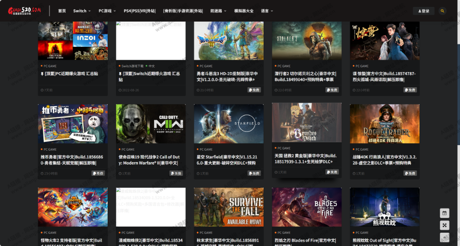Screen dimensions: 460x246
Task: Open 烈焰之刃 Blades of Fire post title
Action: [305, 242]
